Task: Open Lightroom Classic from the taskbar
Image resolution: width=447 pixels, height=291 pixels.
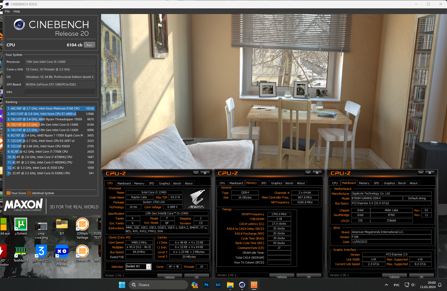Action: 218,285
